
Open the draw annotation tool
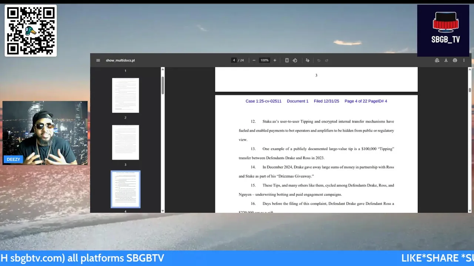[x=307, y=60]
